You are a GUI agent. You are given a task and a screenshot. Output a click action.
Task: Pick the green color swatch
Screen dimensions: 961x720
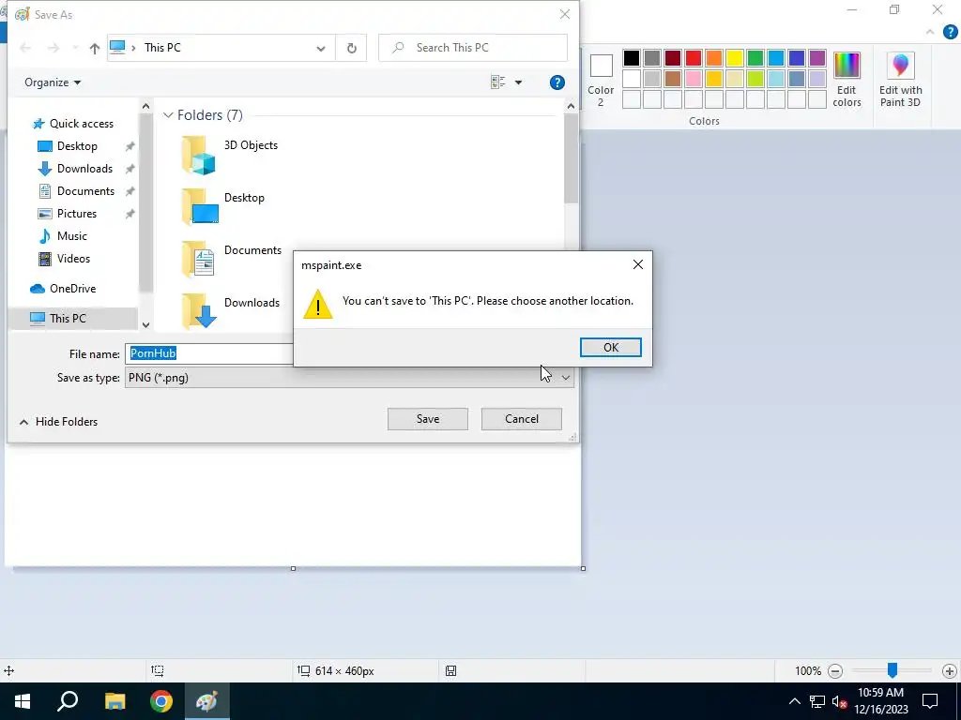point(755,58)
